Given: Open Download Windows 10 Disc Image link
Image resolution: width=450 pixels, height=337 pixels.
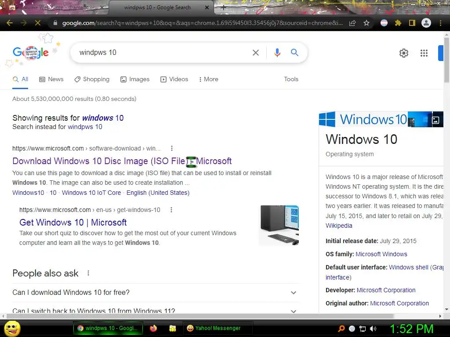Looking at the screenshot, I should click(x=122, y=161).
